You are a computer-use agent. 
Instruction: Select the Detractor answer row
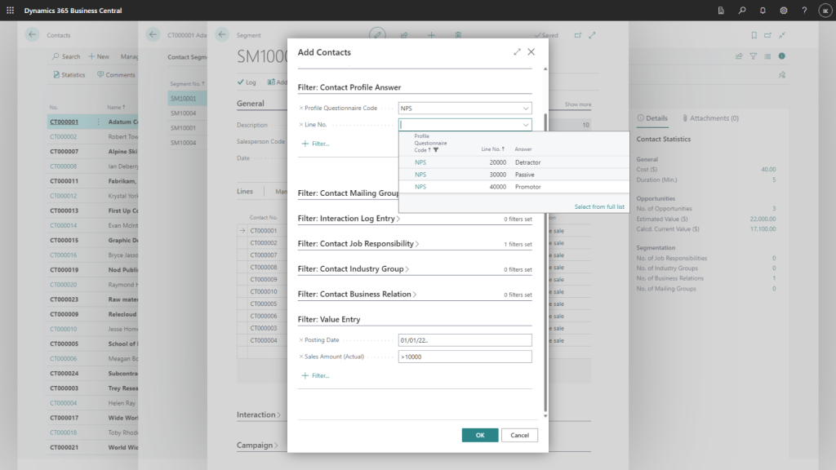(x=514, y=162)
